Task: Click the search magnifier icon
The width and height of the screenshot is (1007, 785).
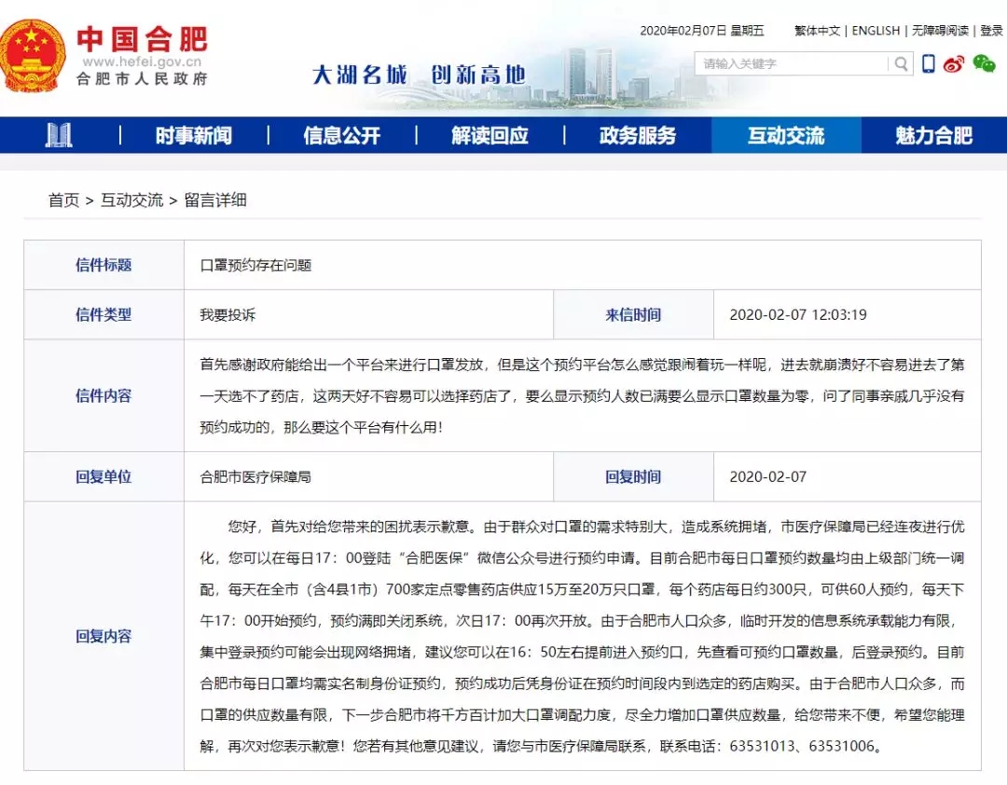Action: (x=901, y=63)
